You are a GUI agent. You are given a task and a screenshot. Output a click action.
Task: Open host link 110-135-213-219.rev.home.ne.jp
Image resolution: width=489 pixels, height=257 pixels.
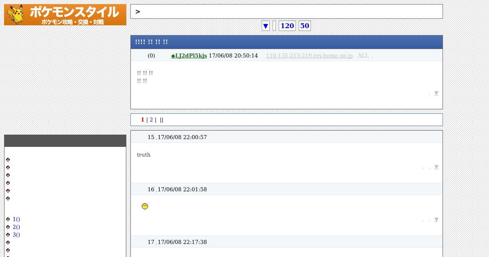click(309, 56)
